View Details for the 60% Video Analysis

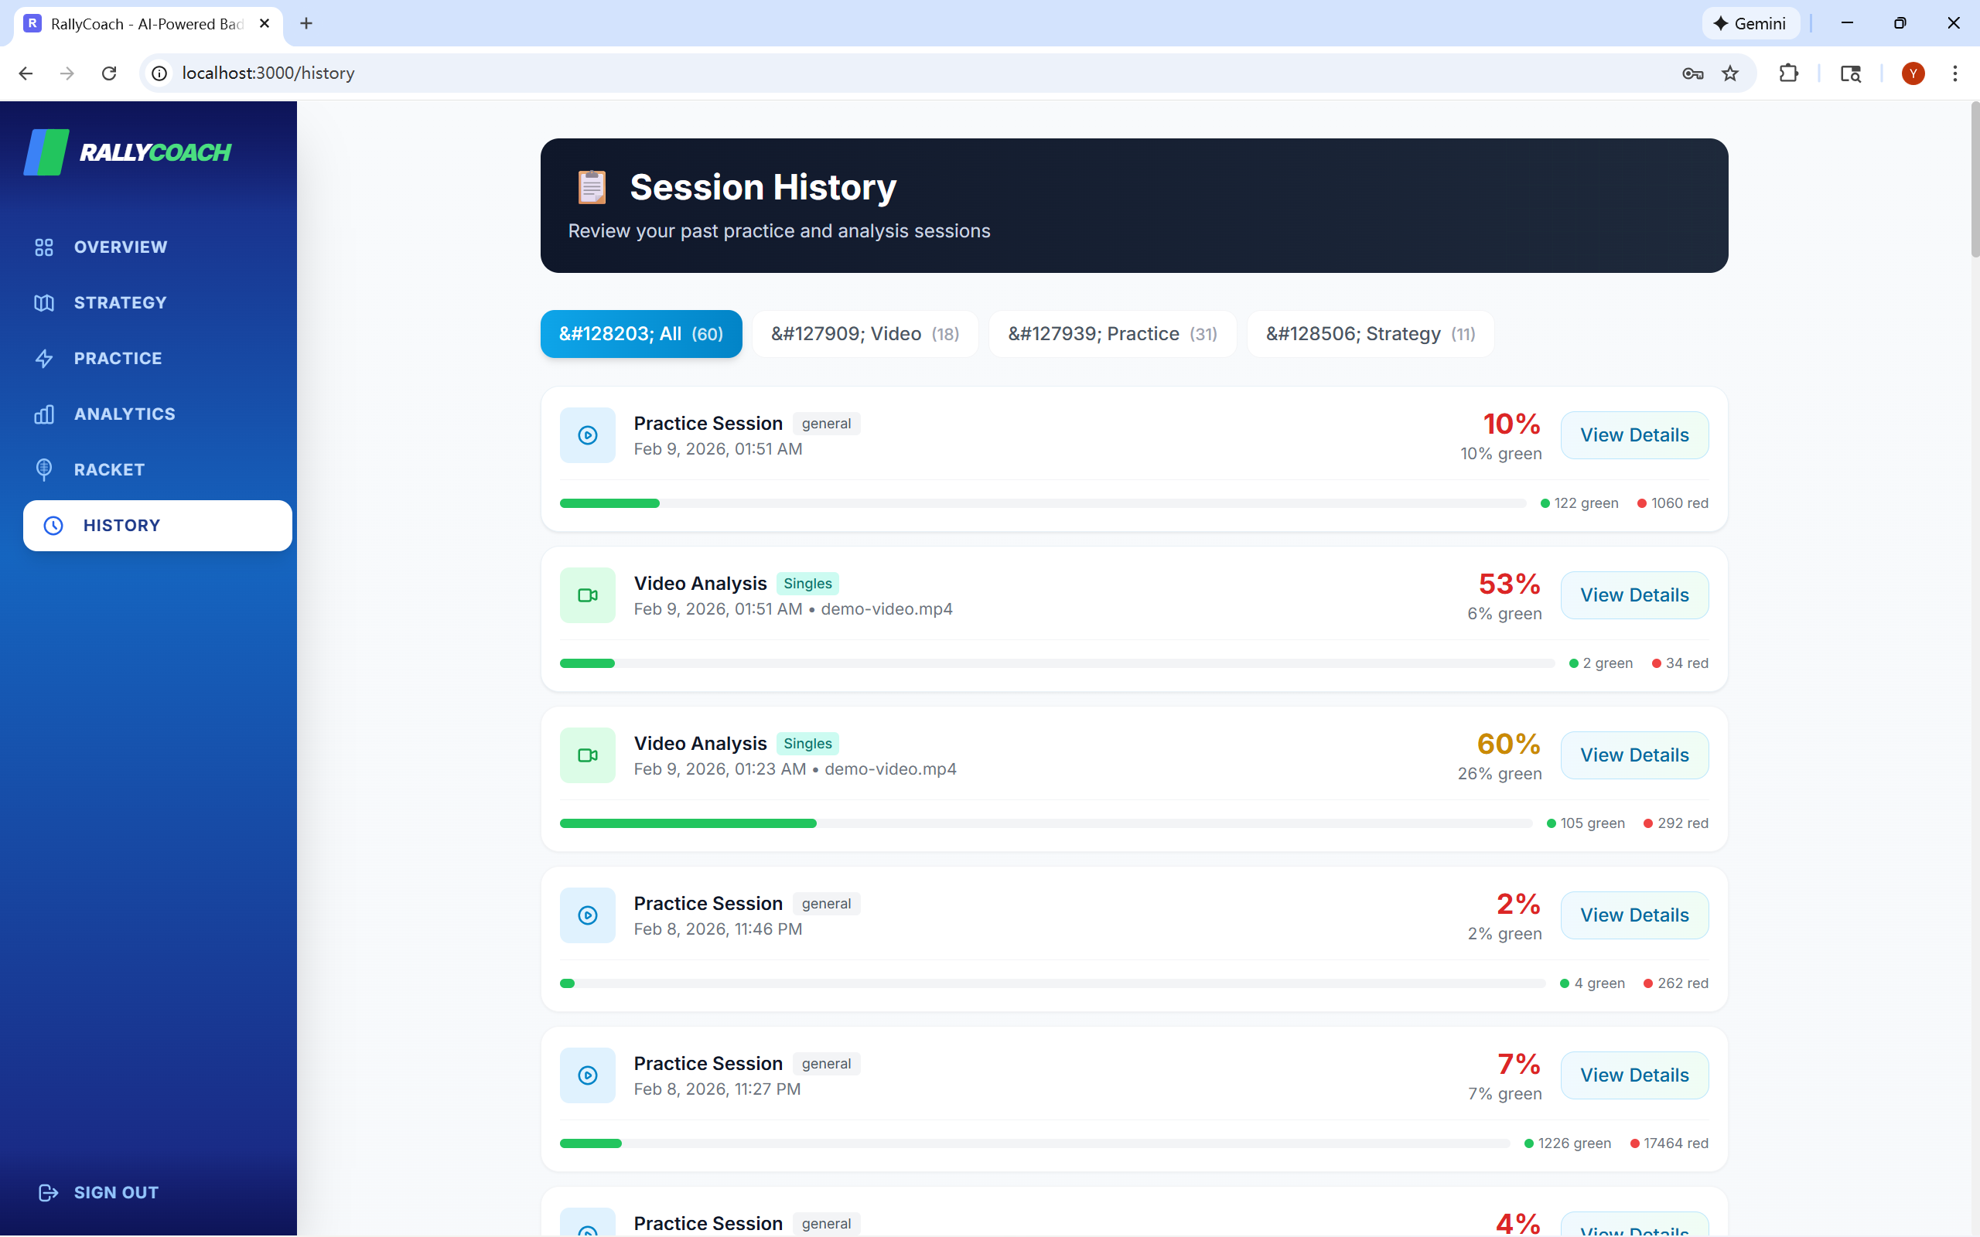(1633, 755)
